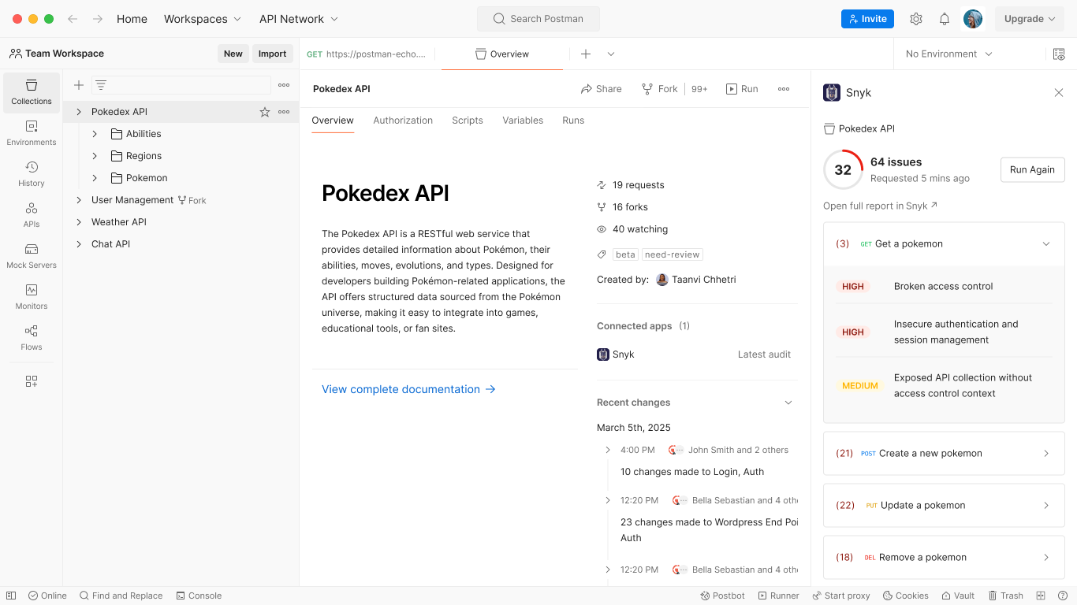Collapse the Recent changes section
This screenshot has width=1077, height=605.
[788, 402]
